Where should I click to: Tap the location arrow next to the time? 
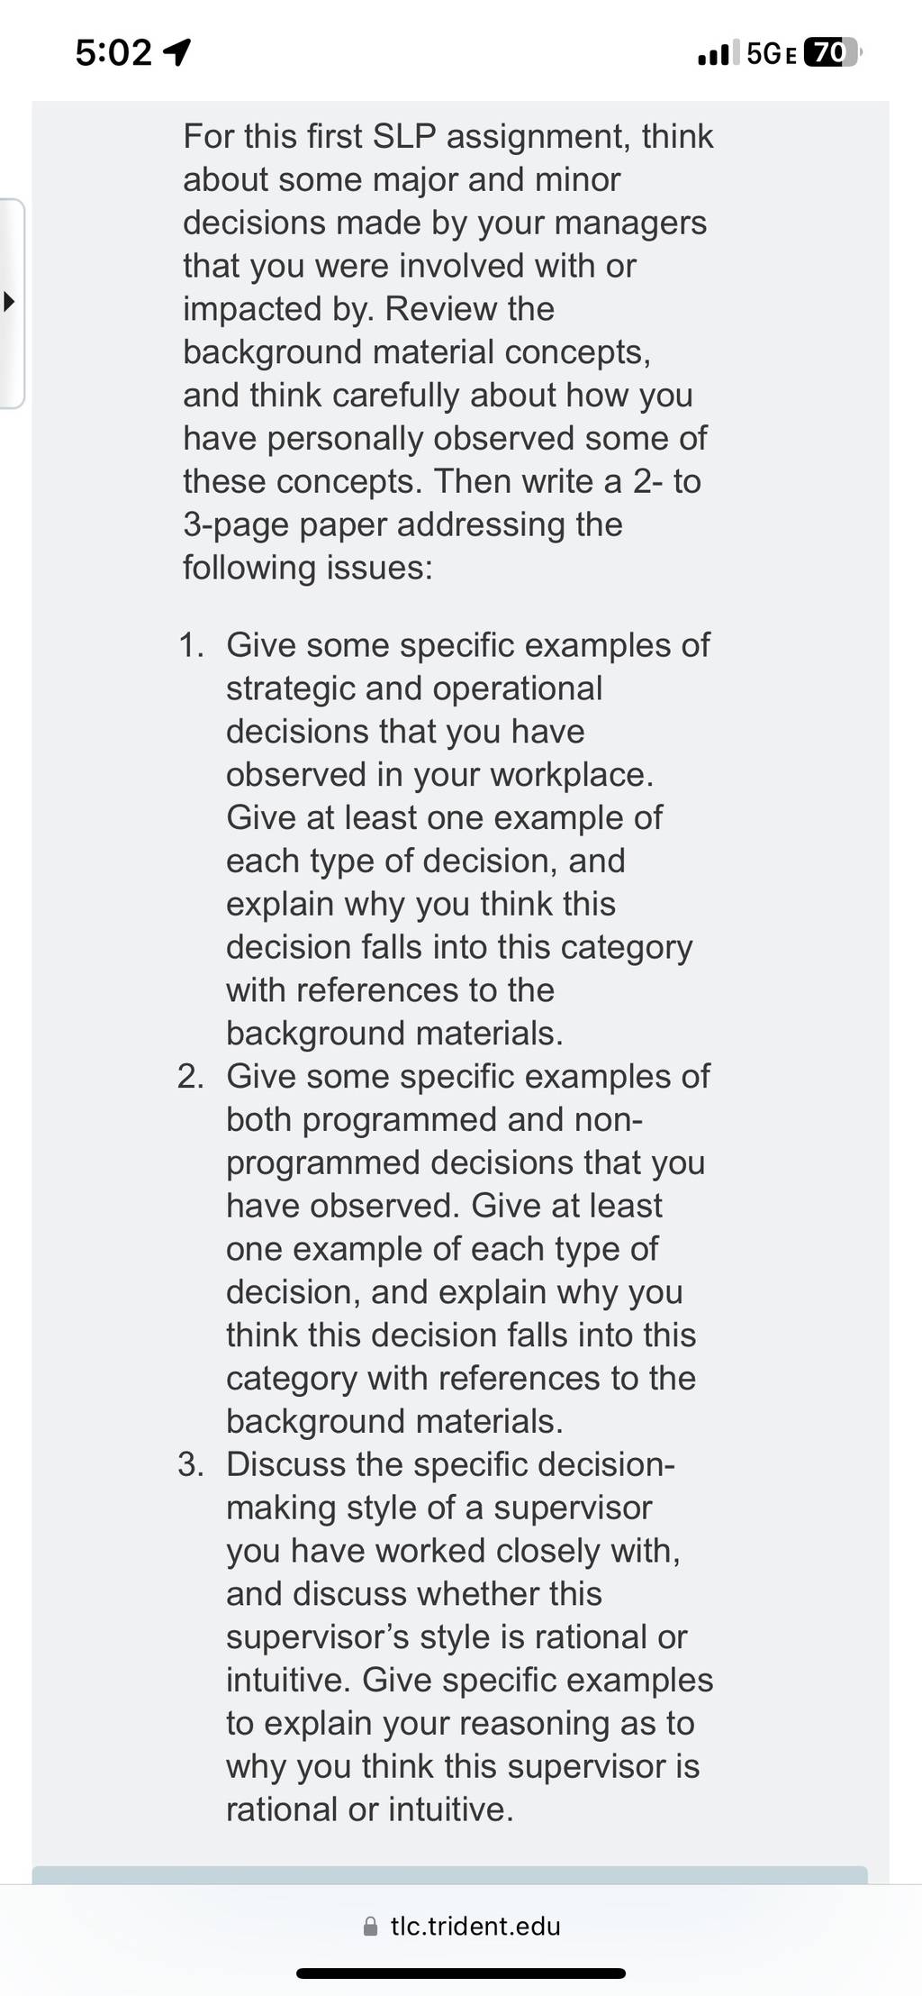(176, 54)
